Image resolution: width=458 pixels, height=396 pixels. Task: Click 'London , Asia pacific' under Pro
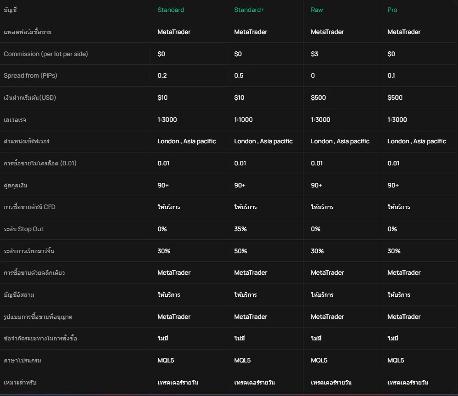pyautogui.click(x=417, y=141)
